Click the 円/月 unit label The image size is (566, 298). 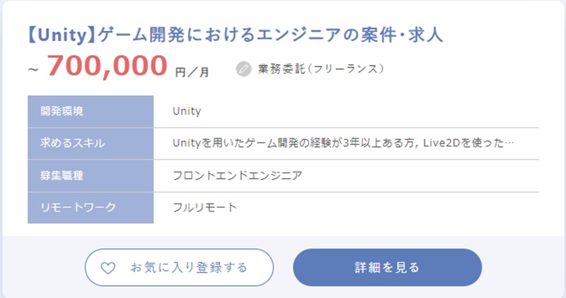tap(192, 71)
